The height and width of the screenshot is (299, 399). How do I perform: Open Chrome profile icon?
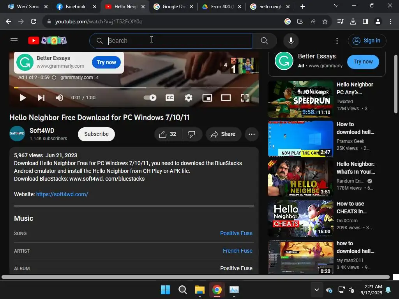(x=378, y=22)
